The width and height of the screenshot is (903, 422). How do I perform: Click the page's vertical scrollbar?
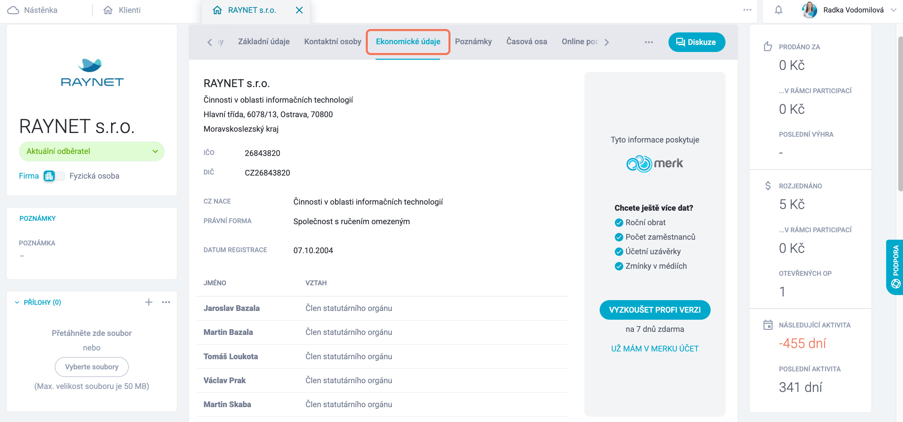coord(900,114)
